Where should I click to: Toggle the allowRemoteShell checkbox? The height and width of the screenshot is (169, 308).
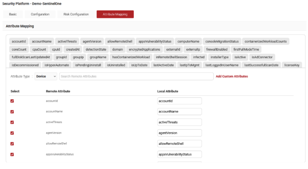pos(12,144)
